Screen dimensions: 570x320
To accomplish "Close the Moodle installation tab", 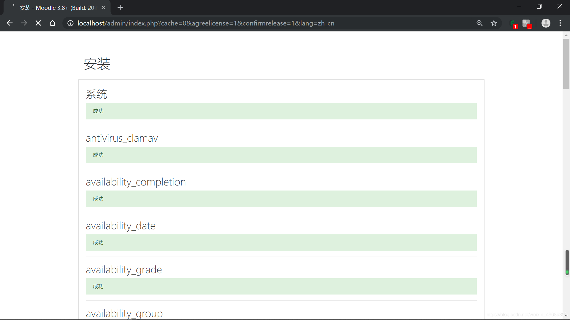I will pos(103,8).
